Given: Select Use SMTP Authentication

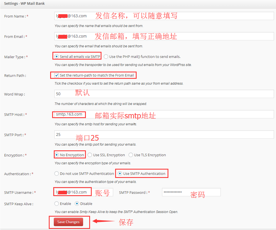Looking at the screenshot, I should [120, 173].
